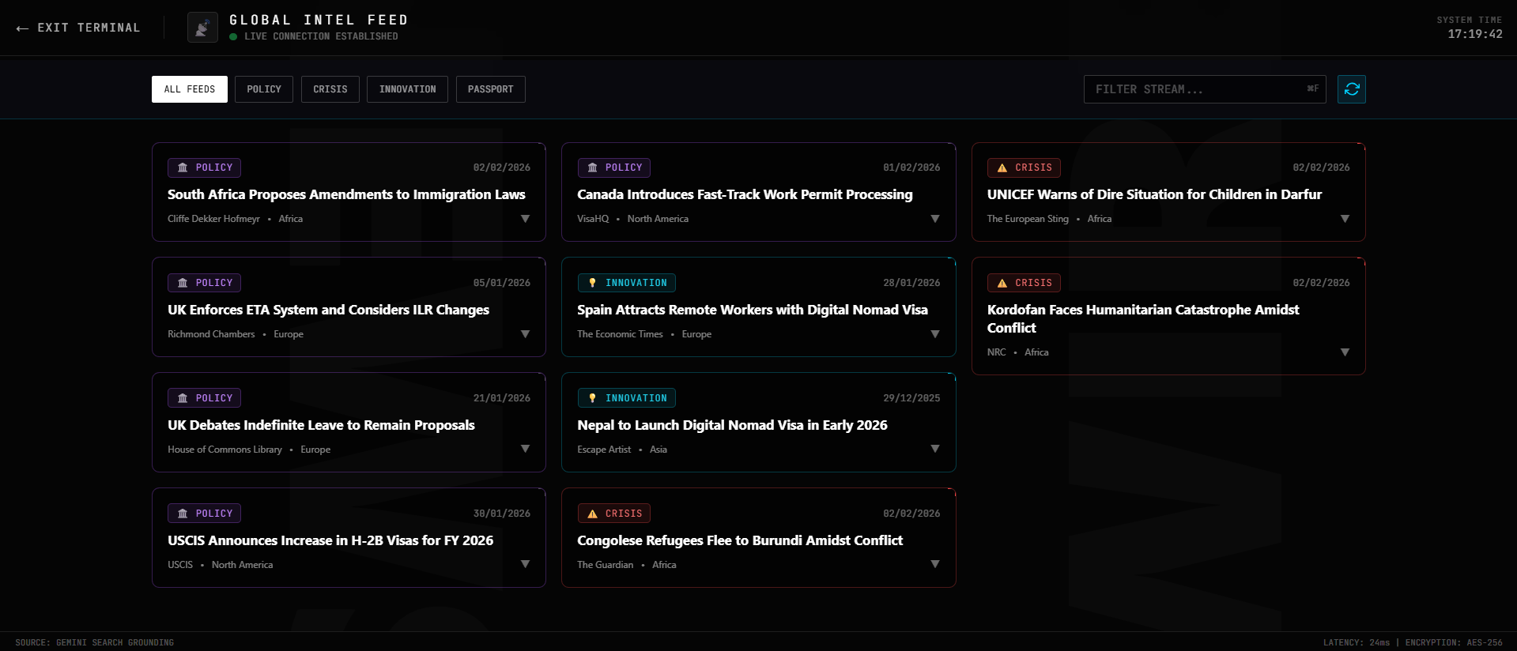Focus the Filter Stream search field
Image resolution: width=1517 pixels, height=651 pixels.
pos(1205,89)
